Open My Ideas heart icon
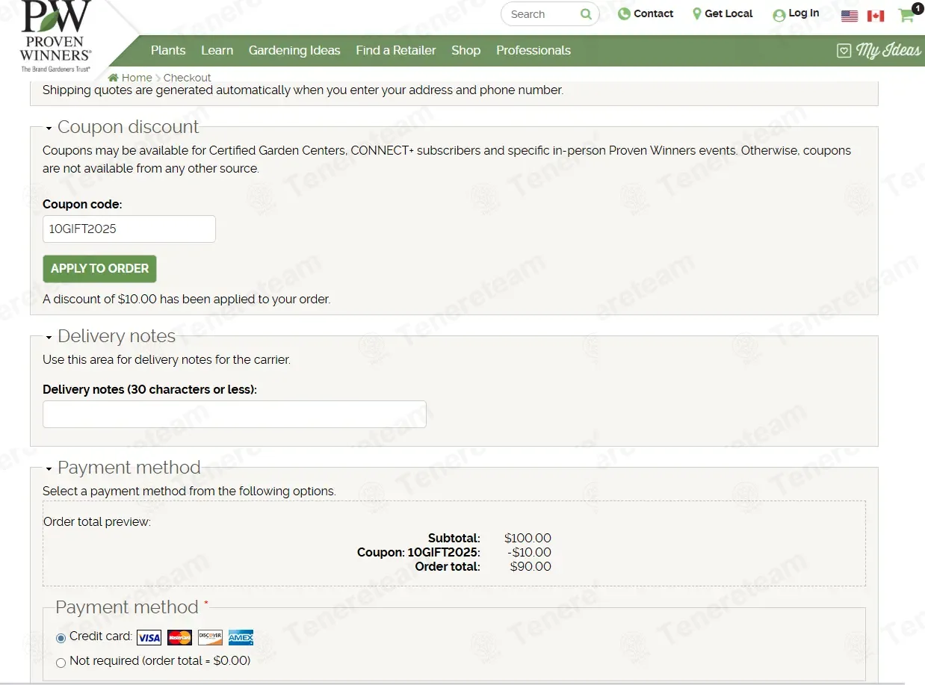 (x=844, y=51)
